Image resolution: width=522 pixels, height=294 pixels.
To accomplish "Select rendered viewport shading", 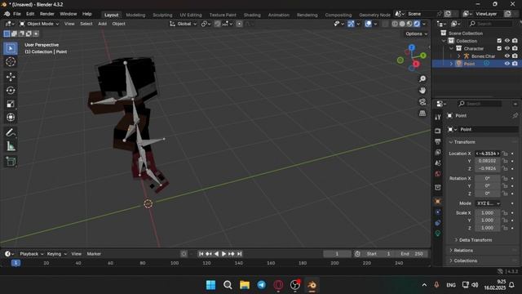I will coord(417,24).
